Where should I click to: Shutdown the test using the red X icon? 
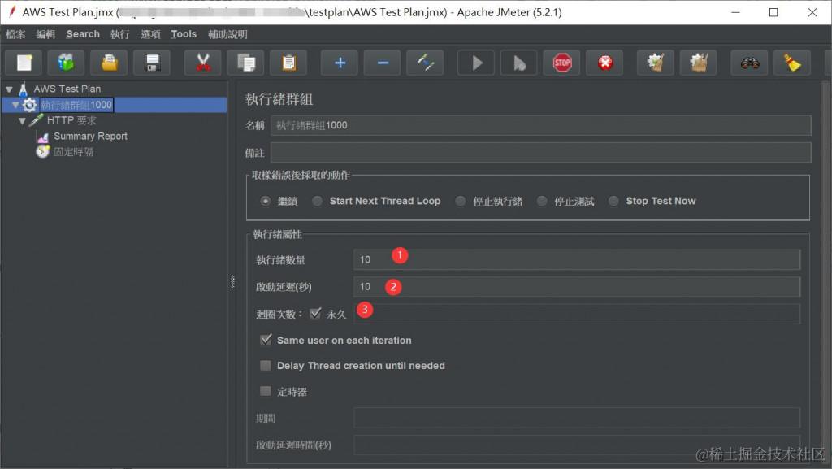pos(604,63)
